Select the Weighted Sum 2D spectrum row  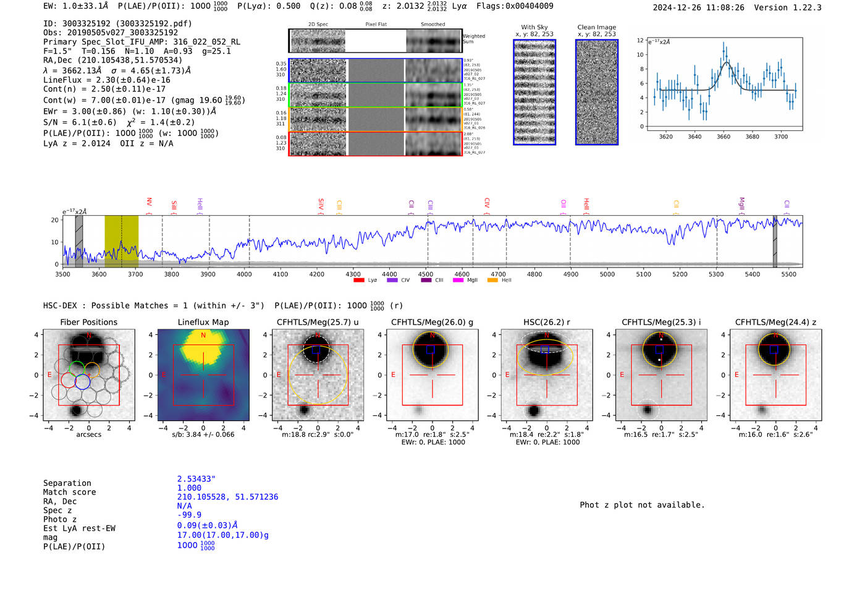pyautogui.click(x=375, y=41)
